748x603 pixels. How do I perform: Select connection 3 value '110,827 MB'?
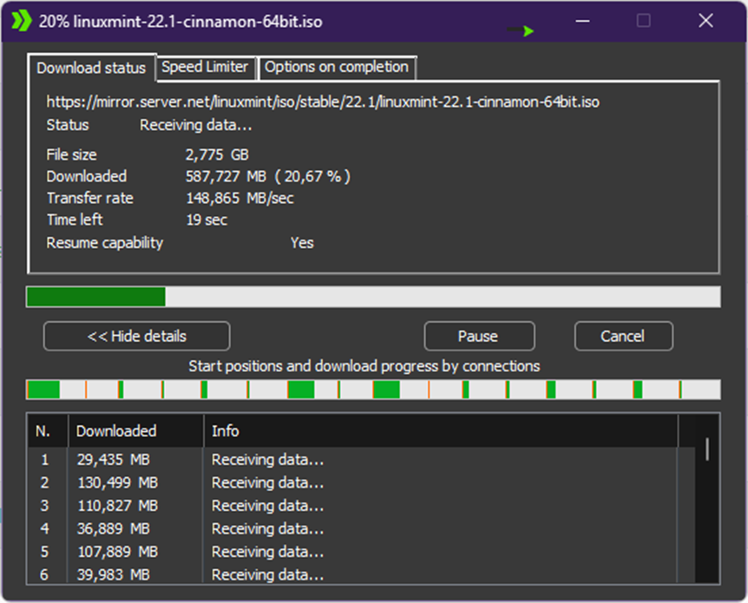click(x=118, y=505)
